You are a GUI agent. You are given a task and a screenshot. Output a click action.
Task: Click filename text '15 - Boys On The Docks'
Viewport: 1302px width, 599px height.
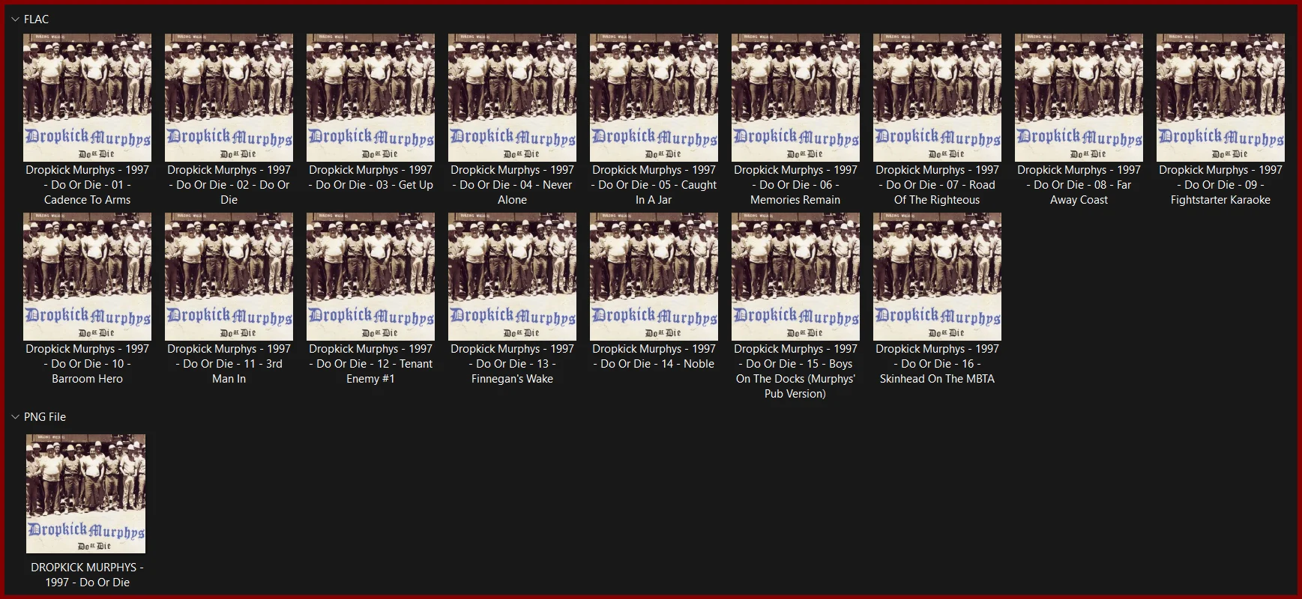click(x=795, y=371)
